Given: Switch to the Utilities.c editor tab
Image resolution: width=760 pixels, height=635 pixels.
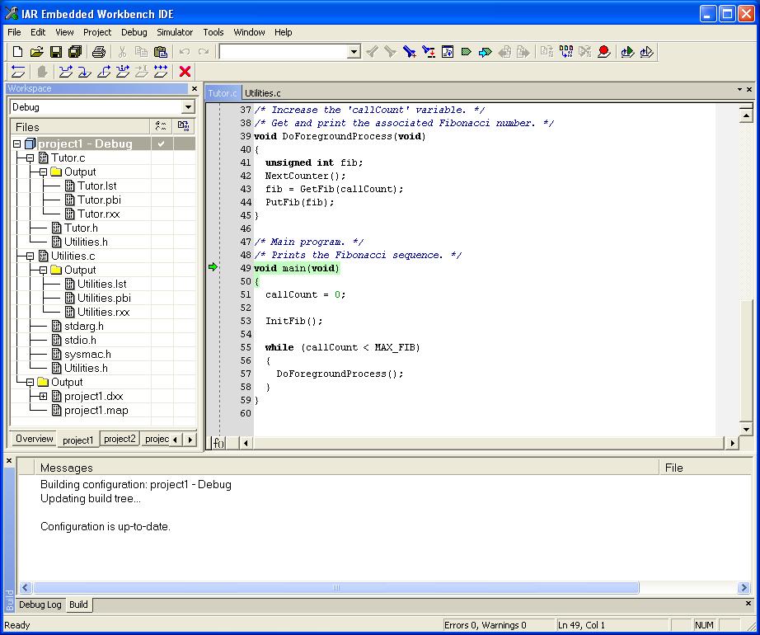Looking at the screenshot, I should pos(262,93).
